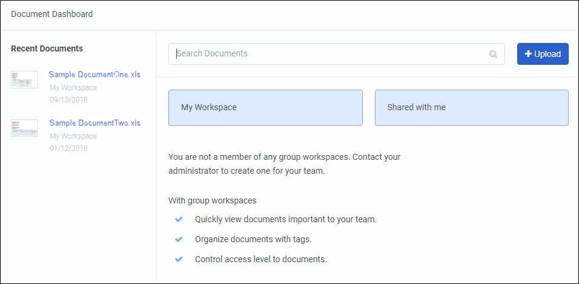579x284 pixels.
Task: Open the My Workspace tile
Action: 265,108
